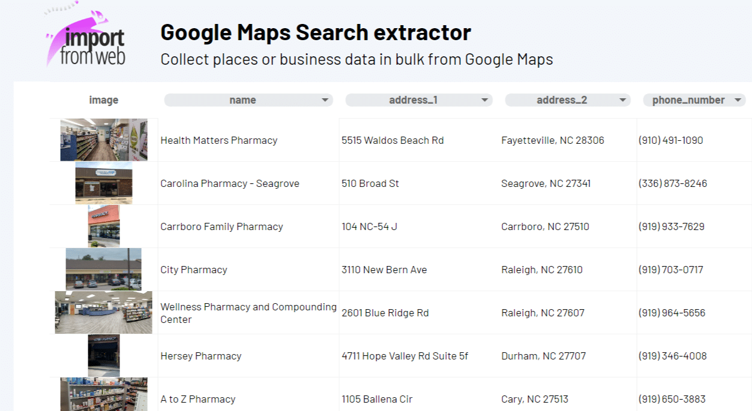The height and width of the screenshot is (411, 752).
Task: Select the Health Matters Pharmacy name cell
Action: coord(219,140)
